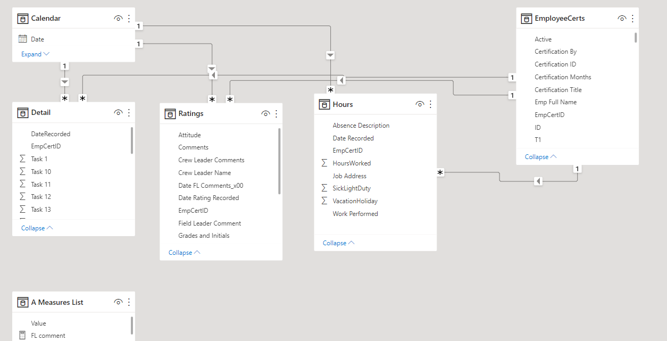Select the Certification Months field
The image size is (667, 341).
point(563,77)
